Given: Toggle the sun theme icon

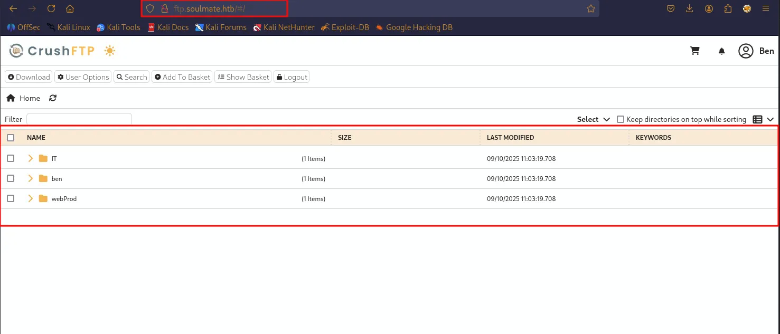Looking at the screenshot, I should coord(110,51).
